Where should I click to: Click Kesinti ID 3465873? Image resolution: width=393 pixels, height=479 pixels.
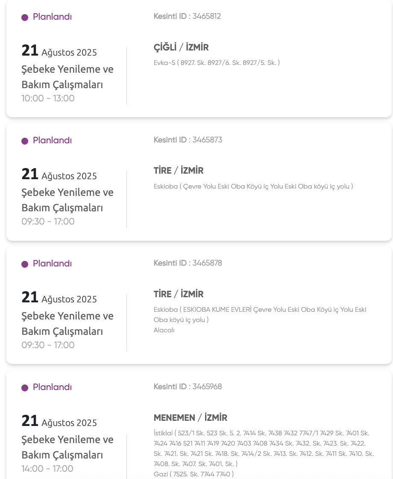tap(188, 140)
